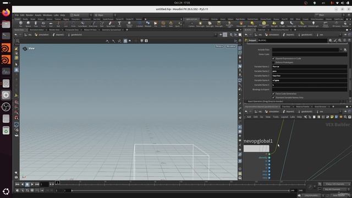
Task: Open the Add menu in network editor
Action: click(249, 117)
